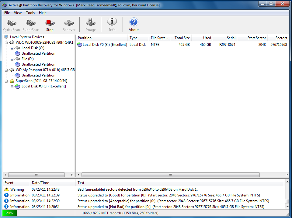Click the application icon in title bar

5,5
